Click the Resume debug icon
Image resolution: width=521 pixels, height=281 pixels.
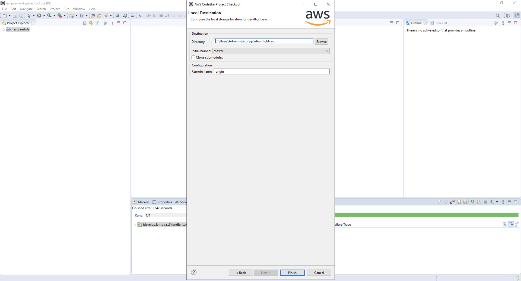click(148, 15)
